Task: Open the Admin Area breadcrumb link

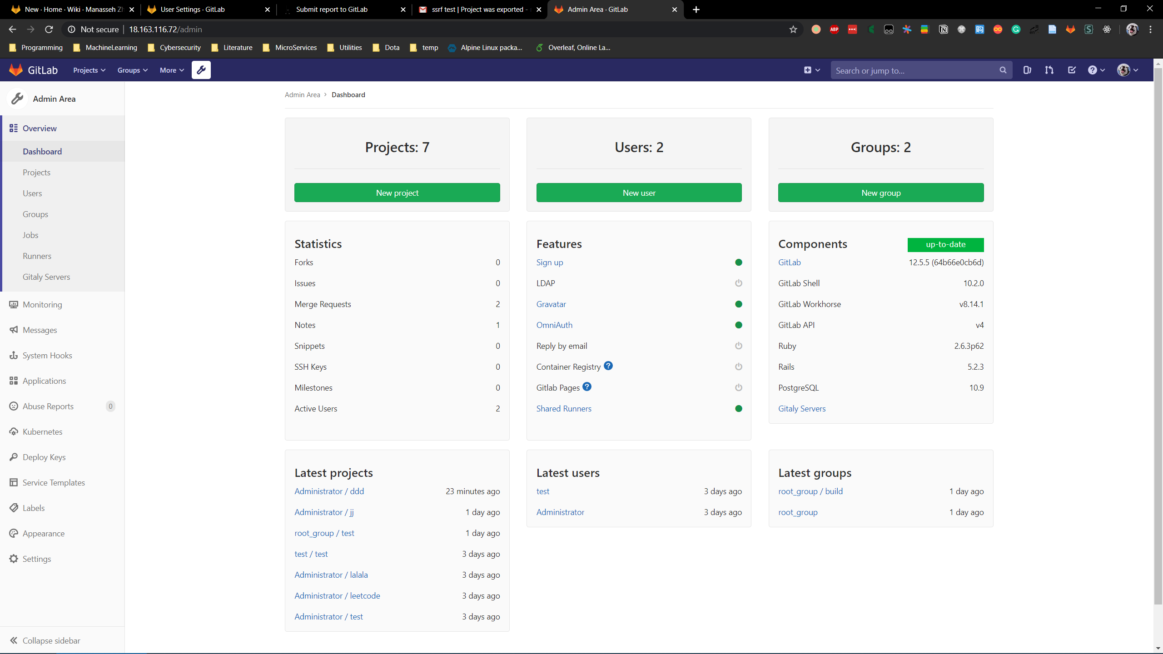Action: coord(303,94)
